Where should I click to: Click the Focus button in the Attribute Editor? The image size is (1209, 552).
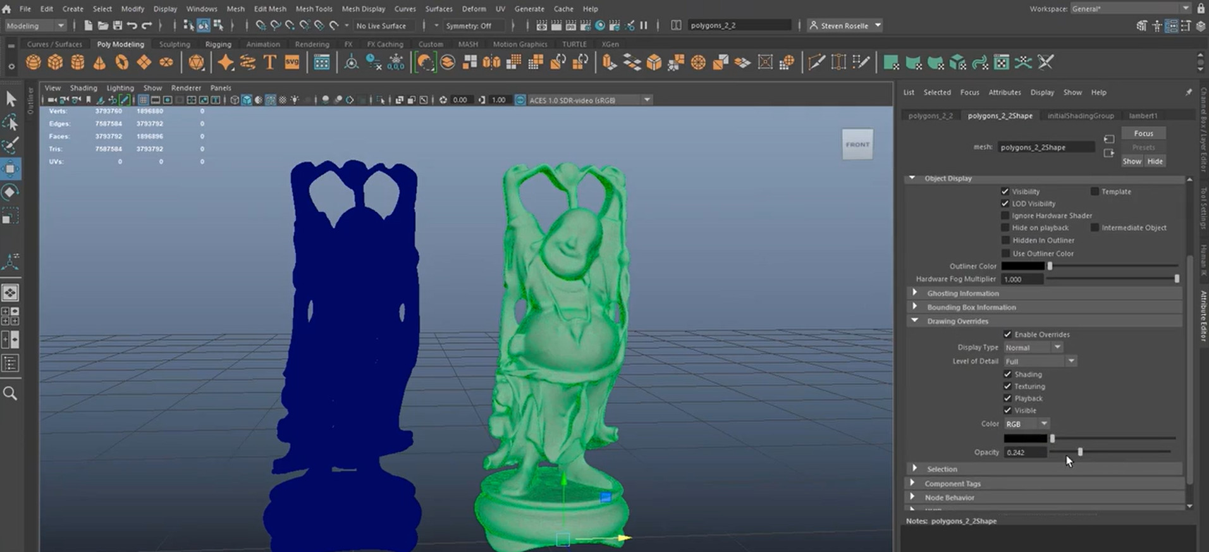[1143, 133]
